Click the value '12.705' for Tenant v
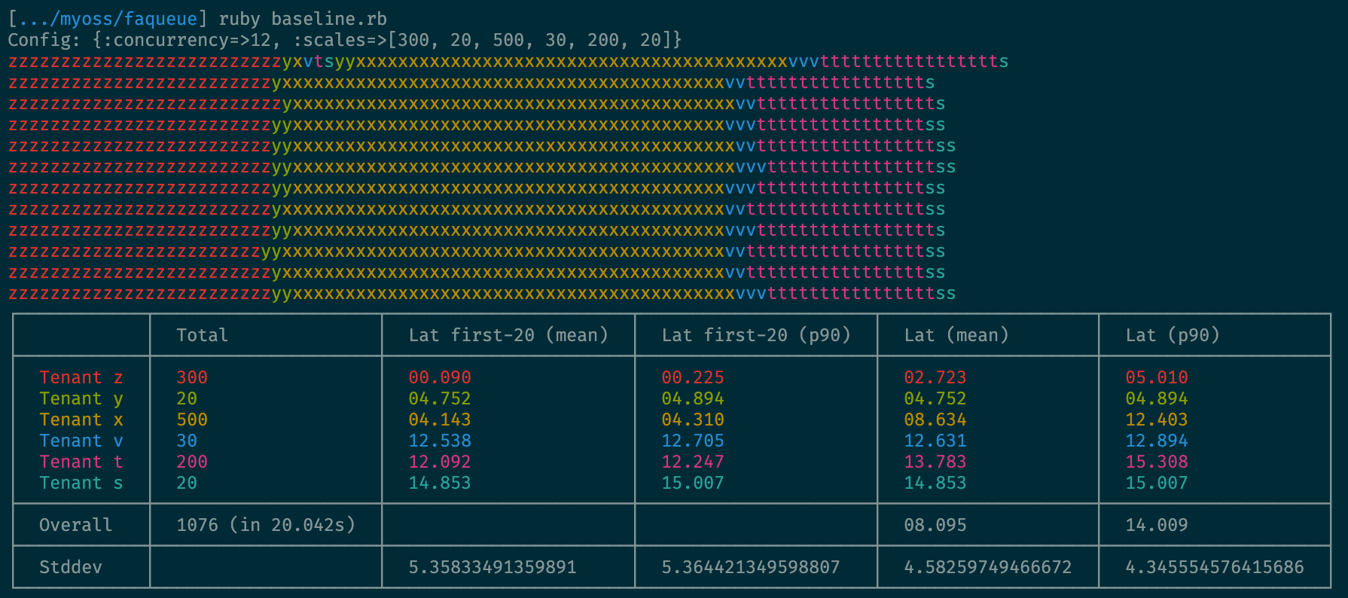The image size is (1348, 598). pyautogui.click(x=693, y=441)
